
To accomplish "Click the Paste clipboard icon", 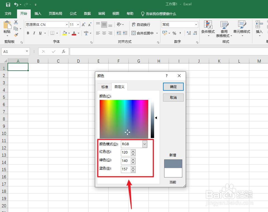I will 7,25.
